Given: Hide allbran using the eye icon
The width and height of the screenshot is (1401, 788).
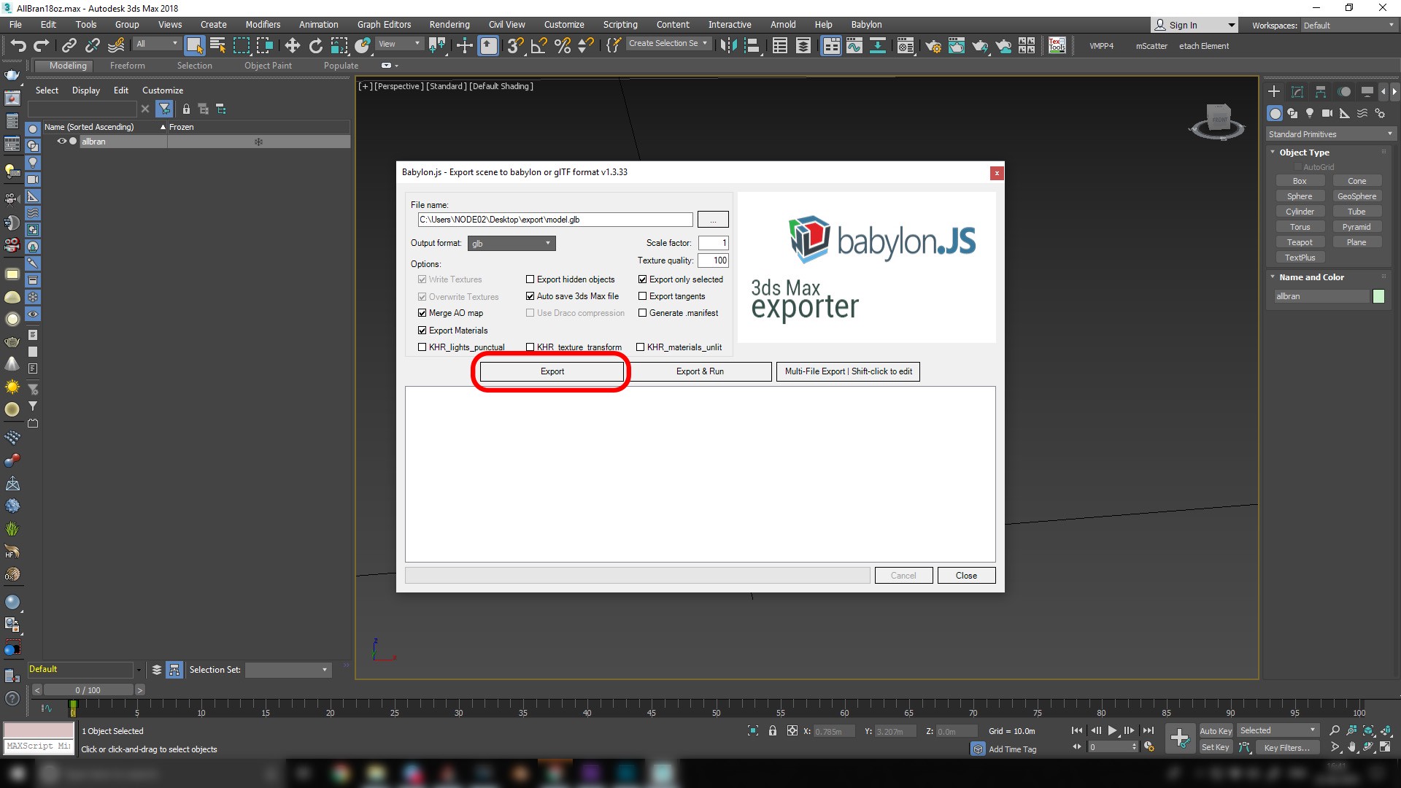Looking at the screenshot, I should coord(62,142).
